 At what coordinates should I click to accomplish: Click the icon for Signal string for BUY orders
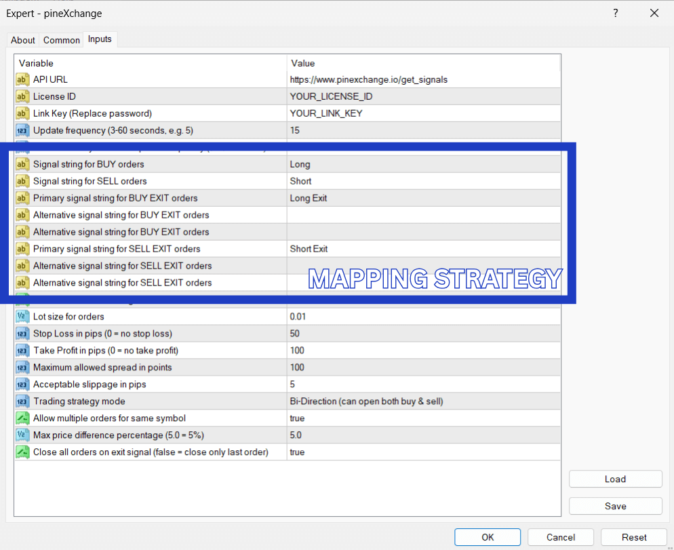(x=22, y=164)
